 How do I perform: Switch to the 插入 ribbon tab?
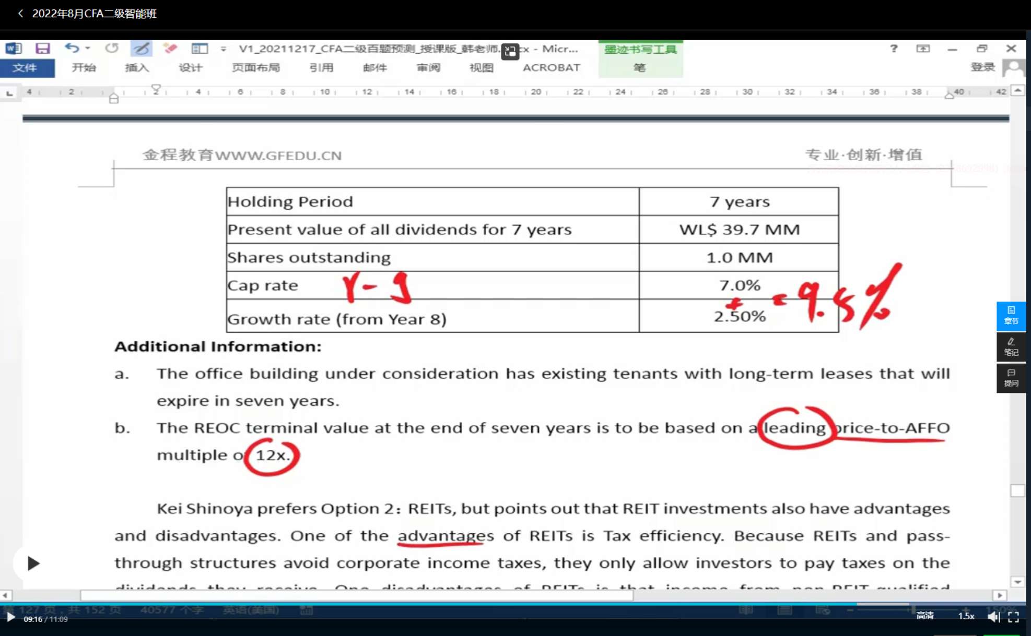[x=137, y=68]
